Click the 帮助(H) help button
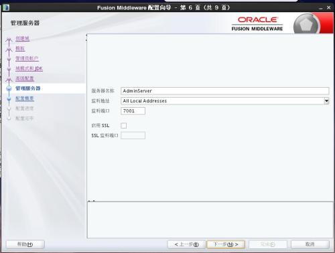335x253 pixels. coord(25,244)
